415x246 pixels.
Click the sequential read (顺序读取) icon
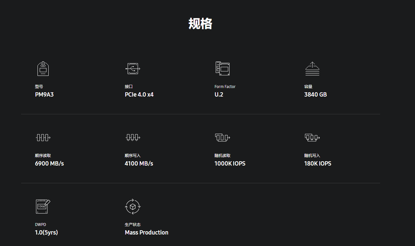point(43,138)
